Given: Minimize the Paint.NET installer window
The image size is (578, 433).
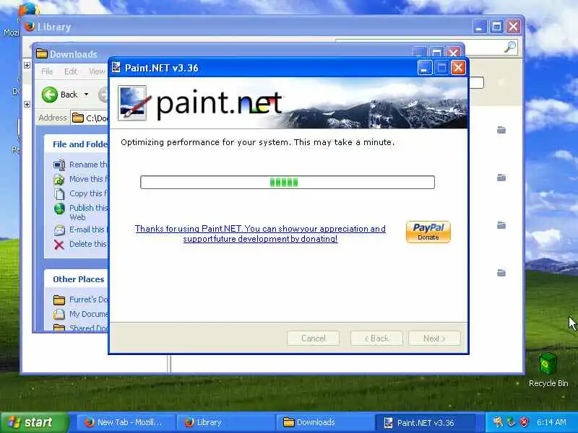Looking at the screenshot, I should click(x=425, y=68).
